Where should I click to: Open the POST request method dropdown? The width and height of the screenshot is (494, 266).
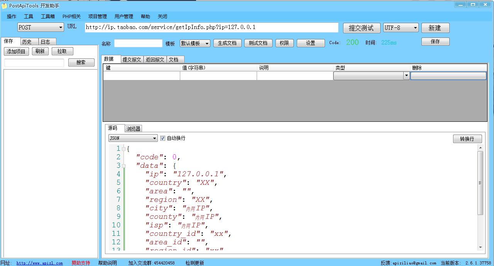(40, 27)
